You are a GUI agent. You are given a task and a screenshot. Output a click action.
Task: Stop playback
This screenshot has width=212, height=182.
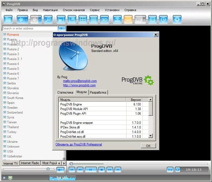tap(102, 170)
